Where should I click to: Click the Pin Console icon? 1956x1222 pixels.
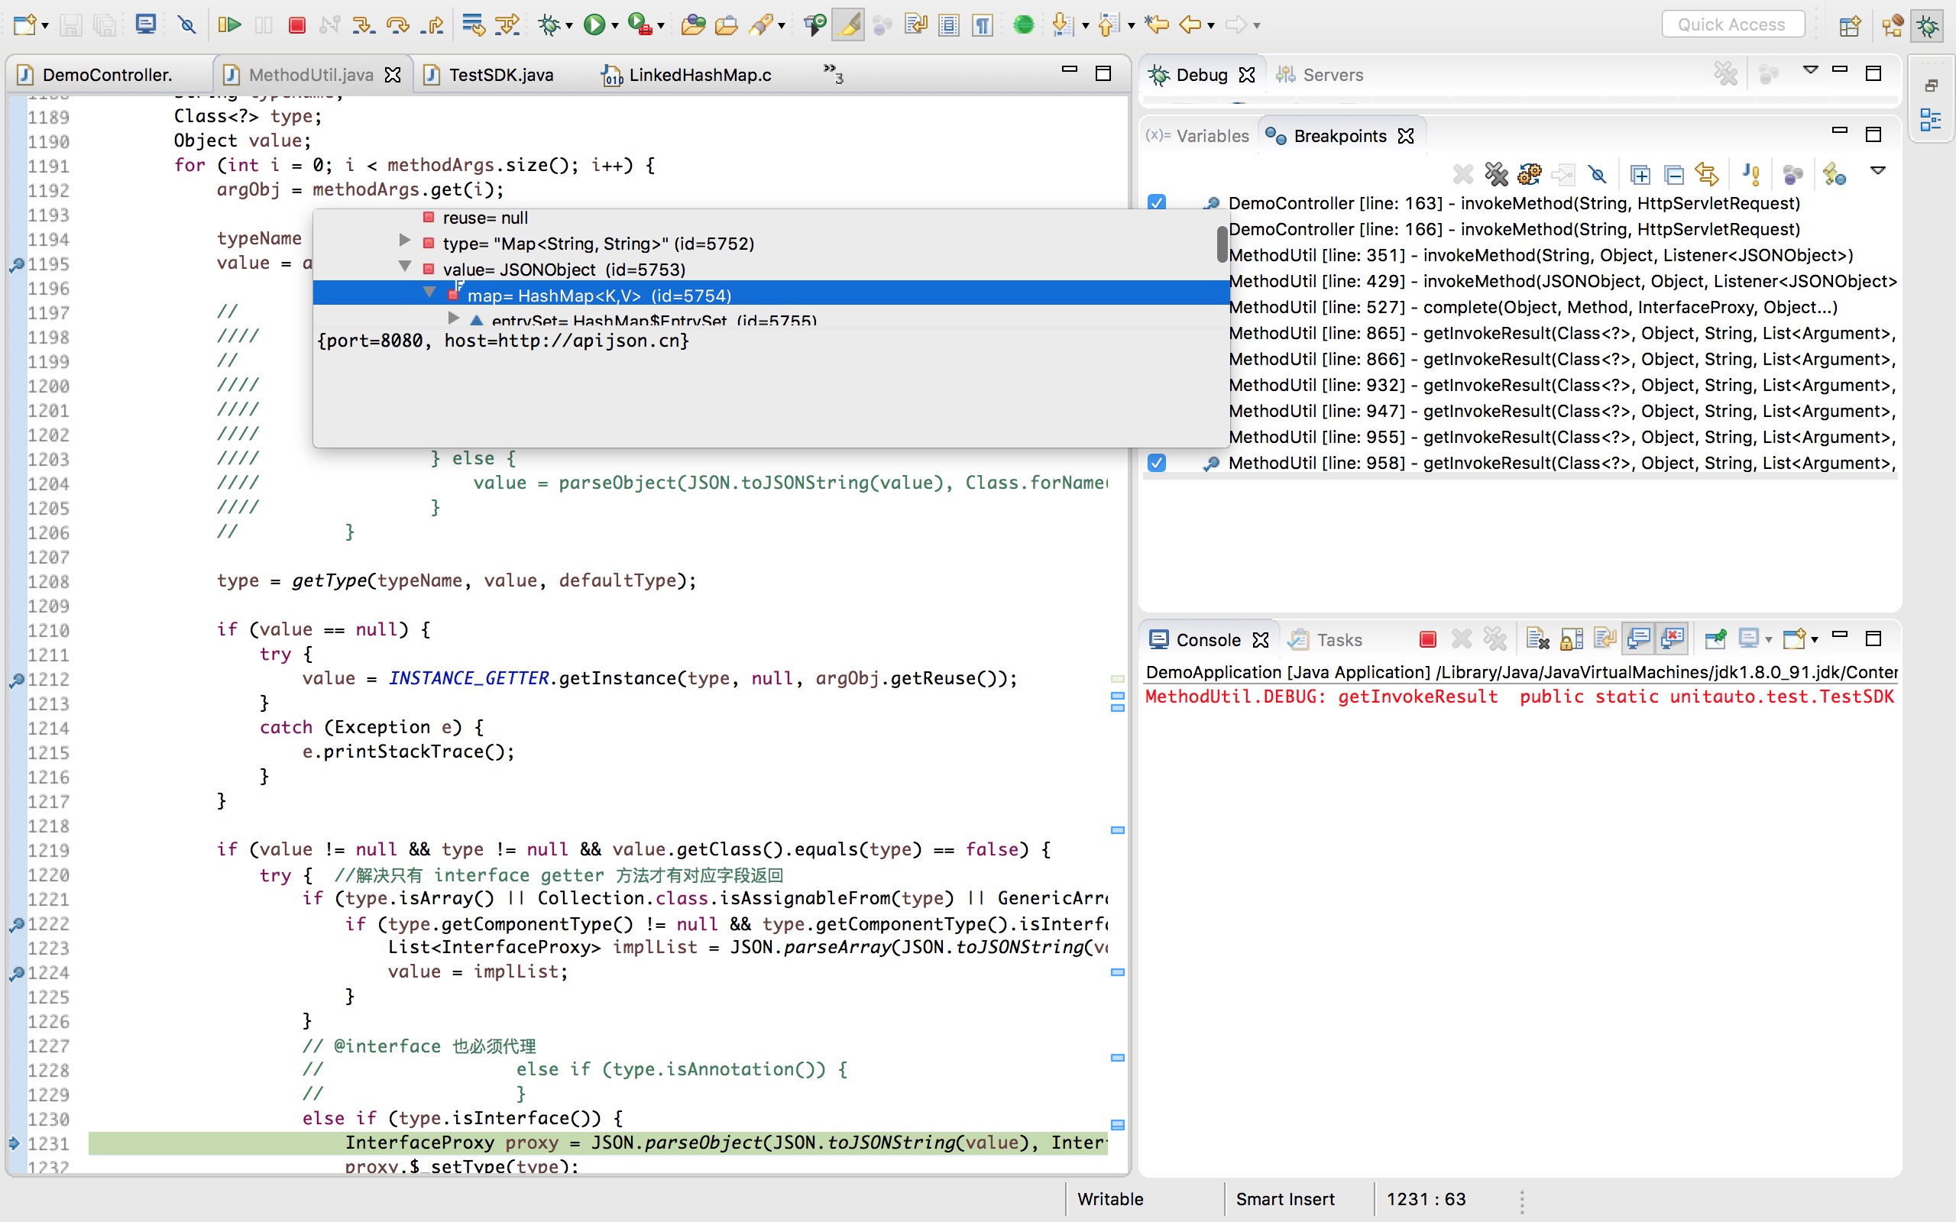click(x=1715, y=639)
